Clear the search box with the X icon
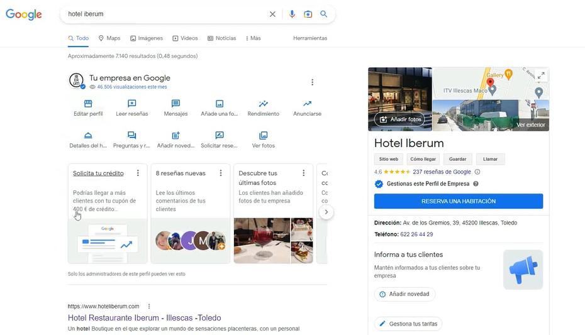This screenshot has width=585, height=335. [x=272, y=14]
